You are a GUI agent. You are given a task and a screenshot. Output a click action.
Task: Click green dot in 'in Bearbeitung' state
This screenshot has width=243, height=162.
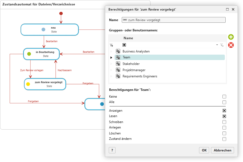click(x=29, y=54)
